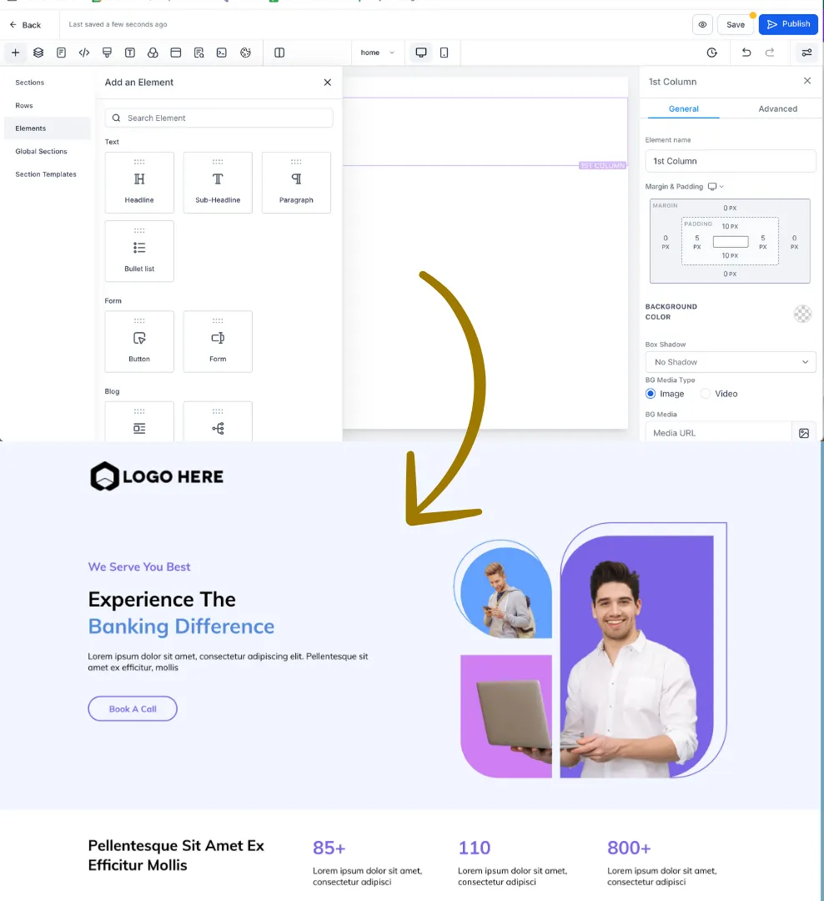Image resolution: width=824 pixels, height=901 pixels.
Task: Select the Headline element
Action: 139,183
